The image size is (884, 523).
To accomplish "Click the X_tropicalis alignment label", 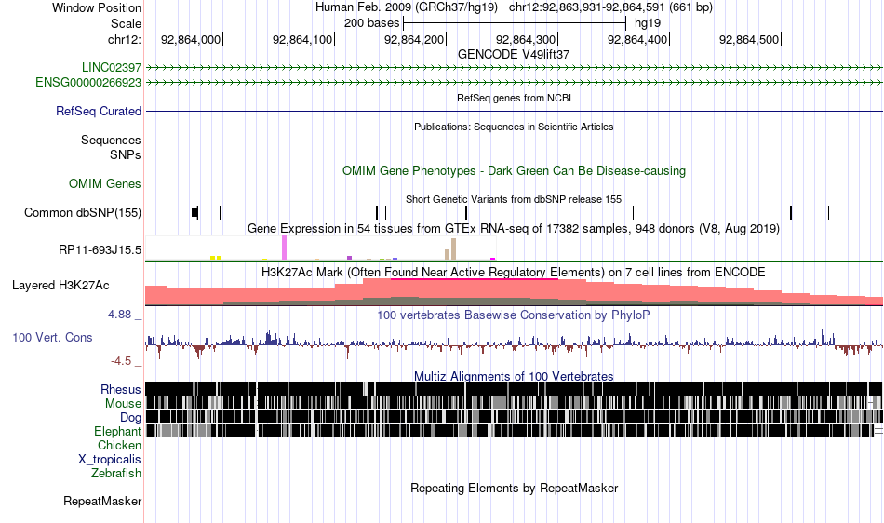I will 110,460.
